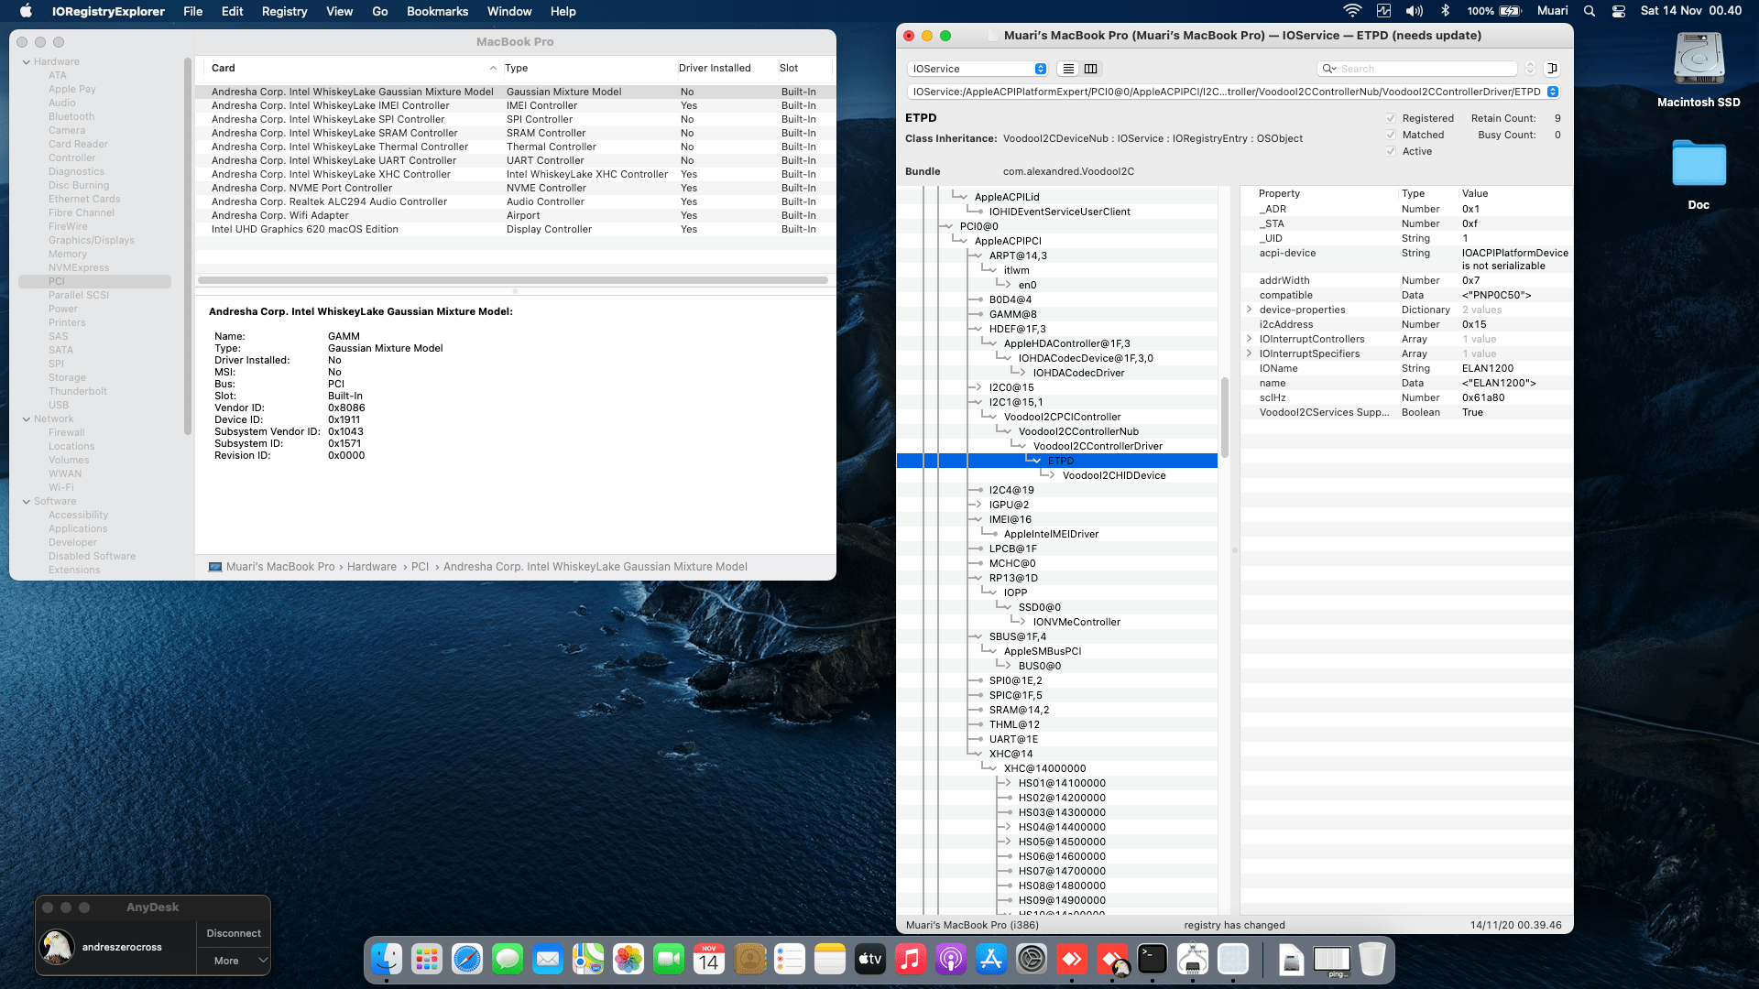Open the Doc folder on desktop
Viewport: 1759px width, 989px height.
tap(1698, 165)
